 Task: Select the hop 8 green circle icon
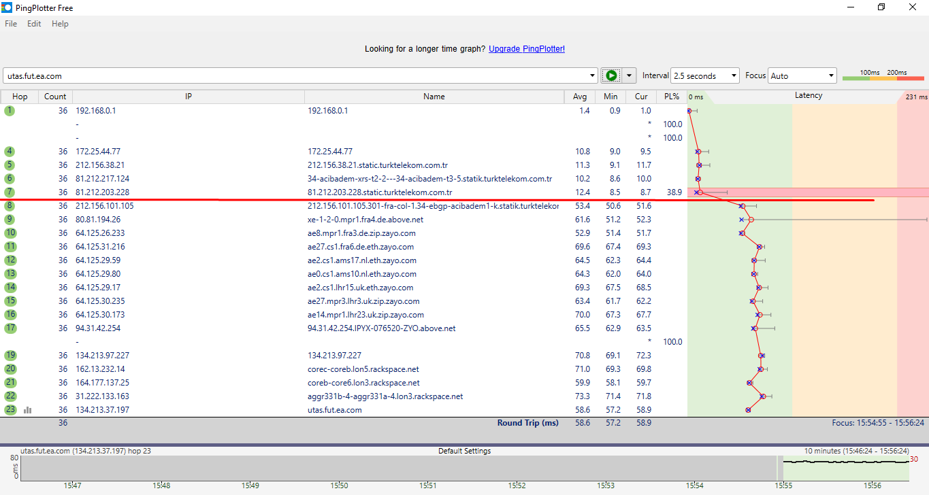click(10, 205)
